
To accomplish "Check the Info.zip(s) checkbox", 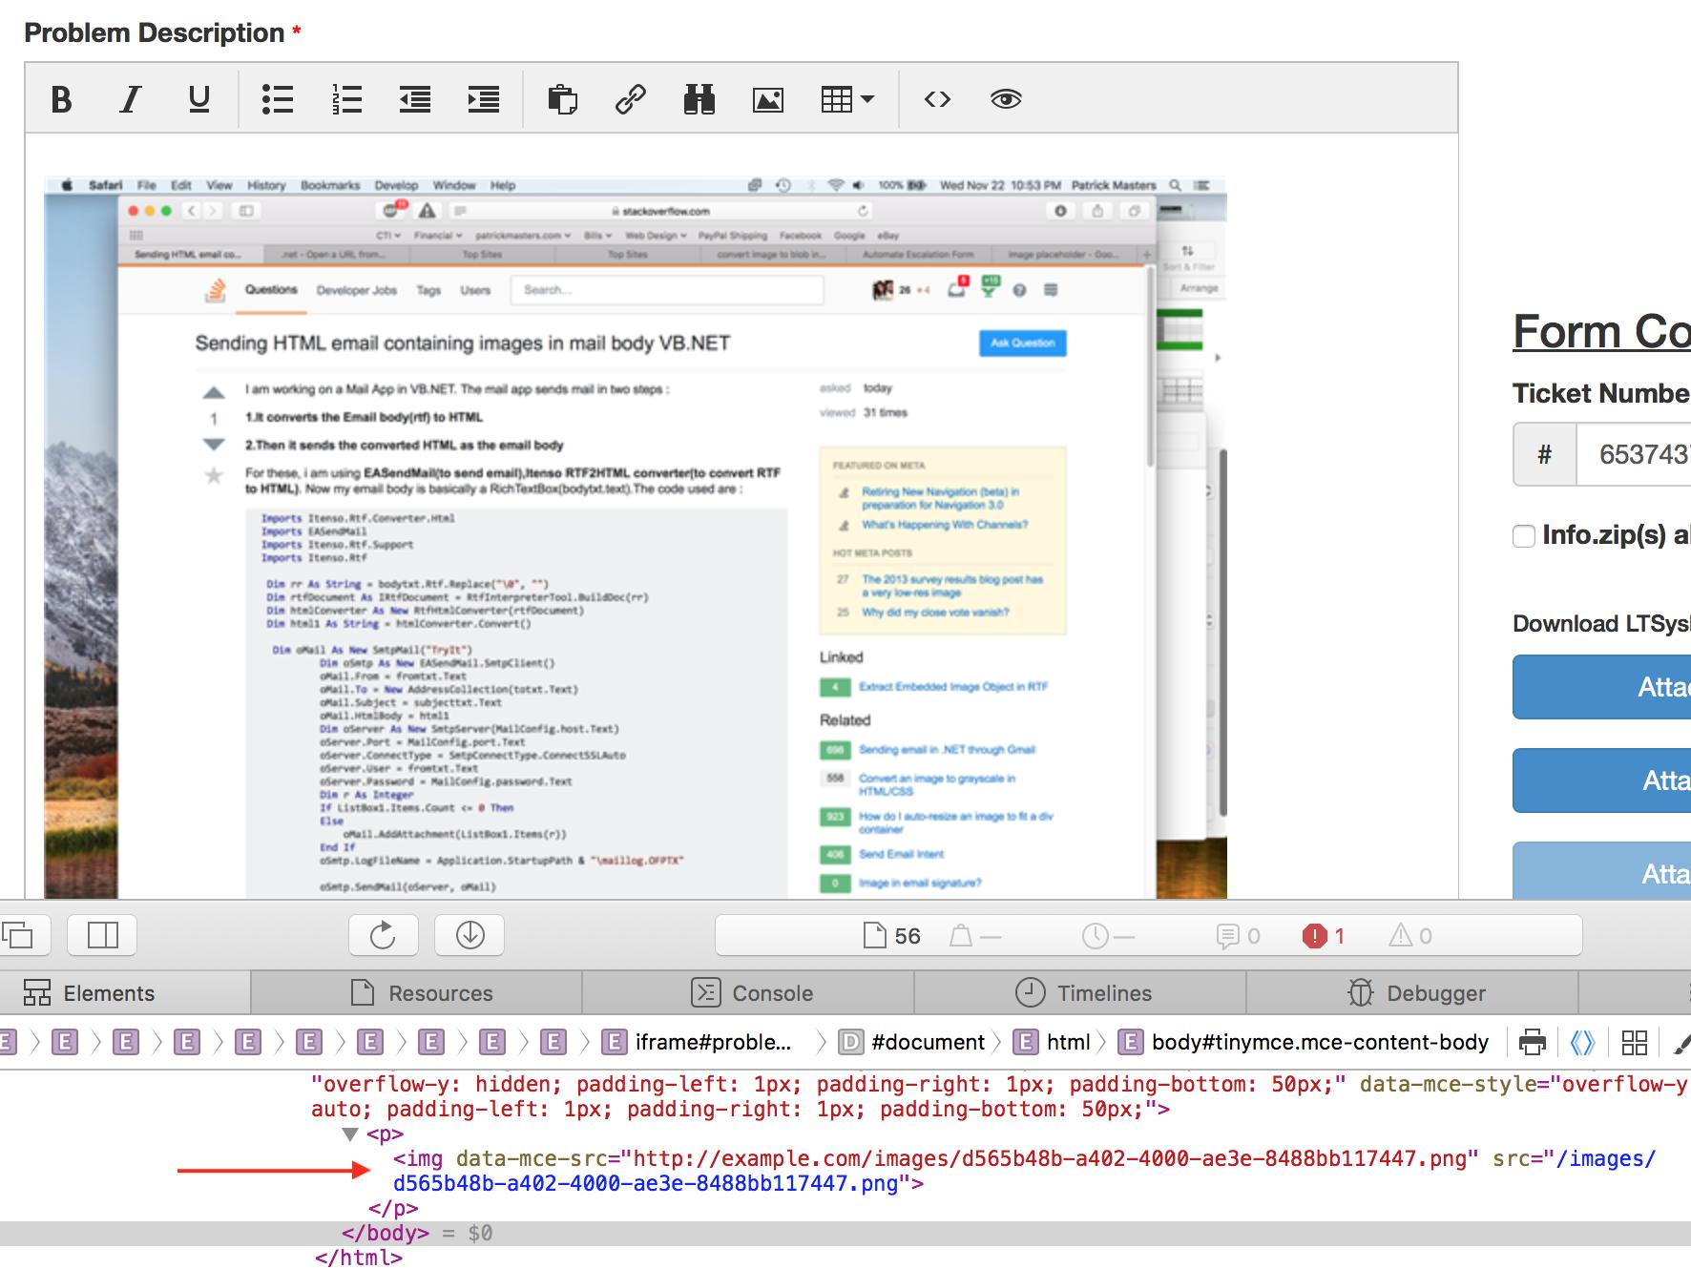I will [1522, 537].
